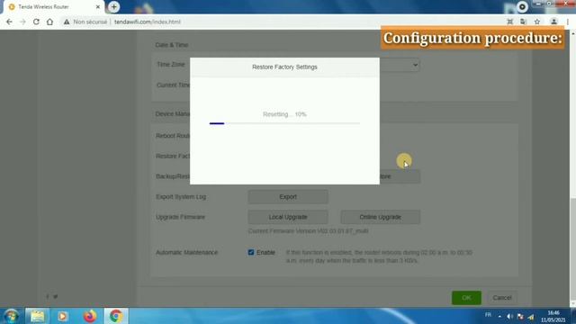Click the not-secure warning icon
This screenshot has width=576, height=324.
(x=67, y=22)
